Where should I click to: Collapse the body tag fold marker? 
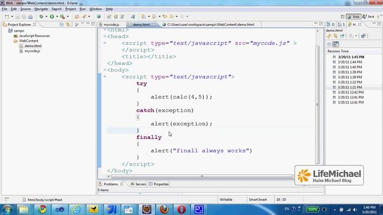(x=105, y=70)
